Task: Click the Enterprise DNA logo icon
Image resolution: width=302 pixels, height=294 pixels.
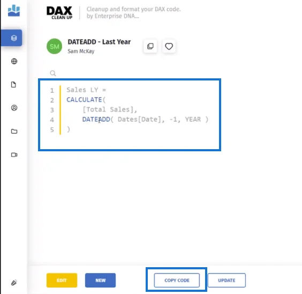Action: [x=14, y=10]
